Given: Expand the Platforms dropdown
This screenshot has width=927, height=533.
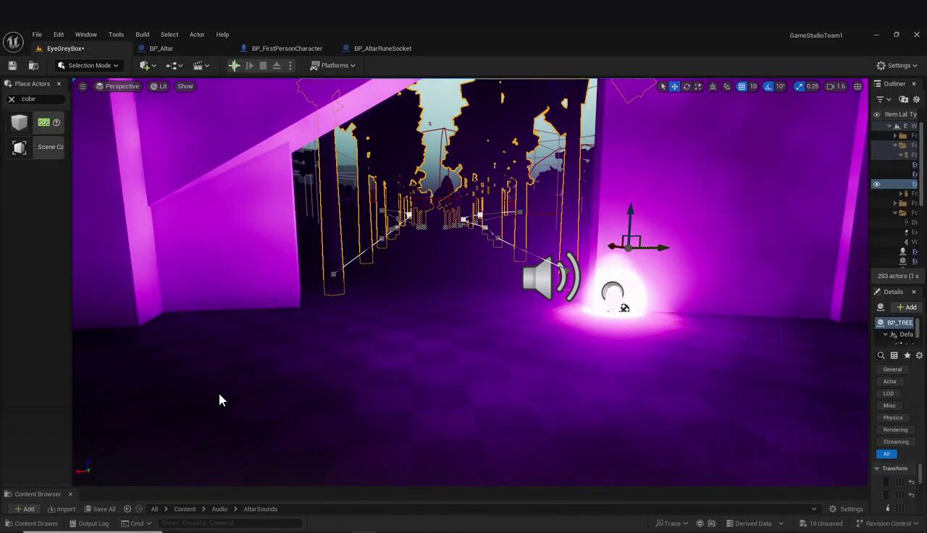Looking at the screenshot, I should (x=333, y=65).
